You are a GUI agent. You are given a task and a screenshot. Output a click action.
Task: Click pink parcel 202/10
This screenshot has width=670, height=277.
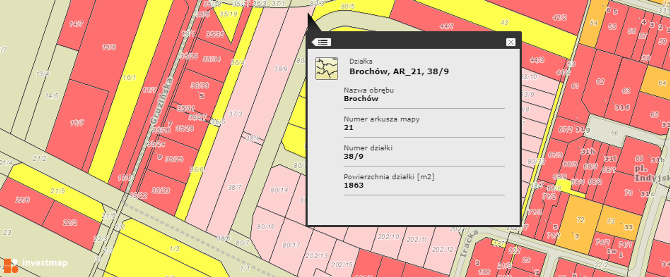(x=389, y=236)
